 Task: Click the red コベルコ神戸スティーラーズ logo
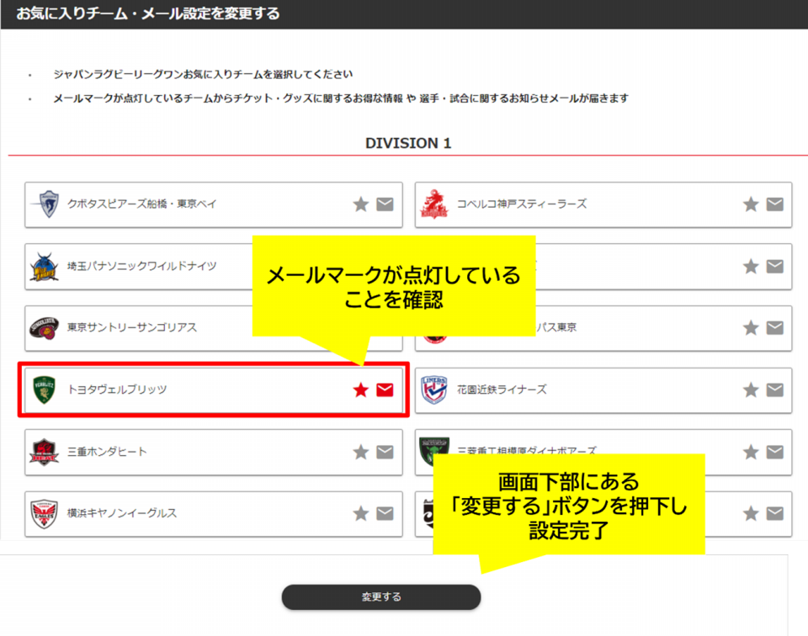pos(434,204)
